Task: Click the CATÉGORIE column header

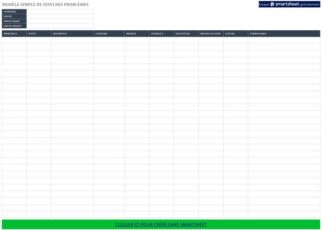Action: click(x=109, y=33)
